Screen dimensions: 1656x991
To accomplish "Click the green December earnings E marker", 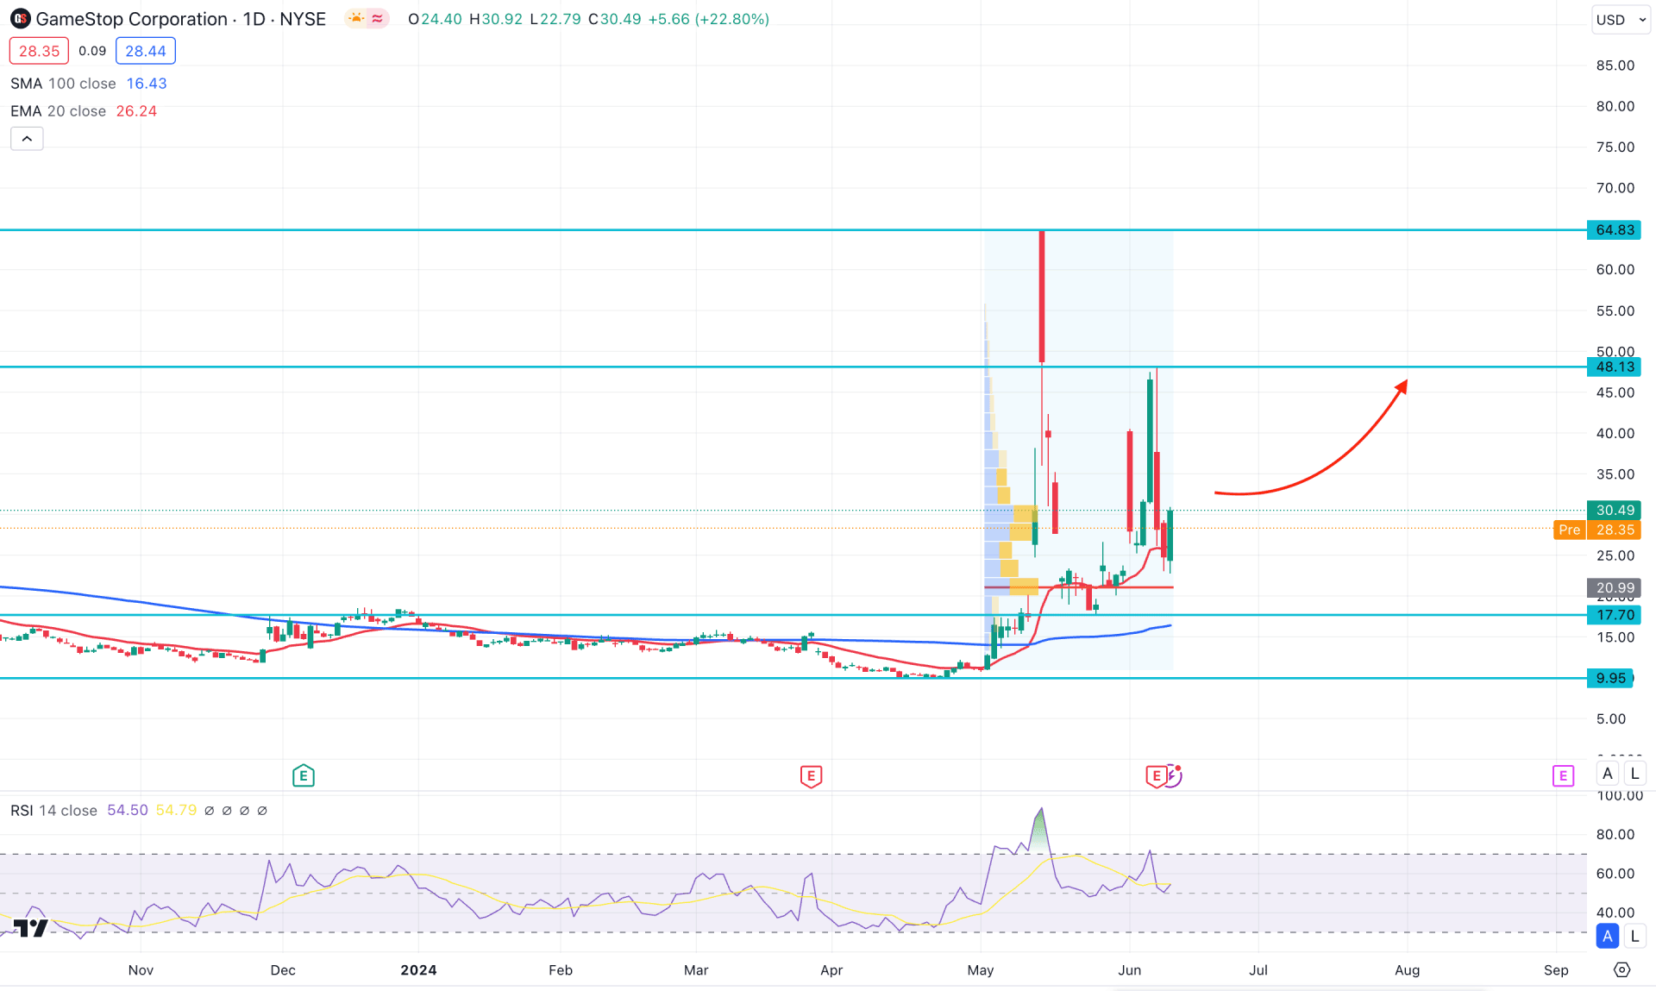I will [x=303, y=776].
